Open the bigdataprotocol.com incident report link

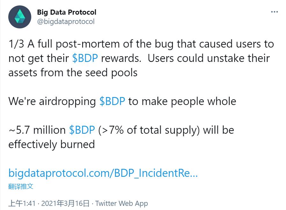click(x=103, y=174)
